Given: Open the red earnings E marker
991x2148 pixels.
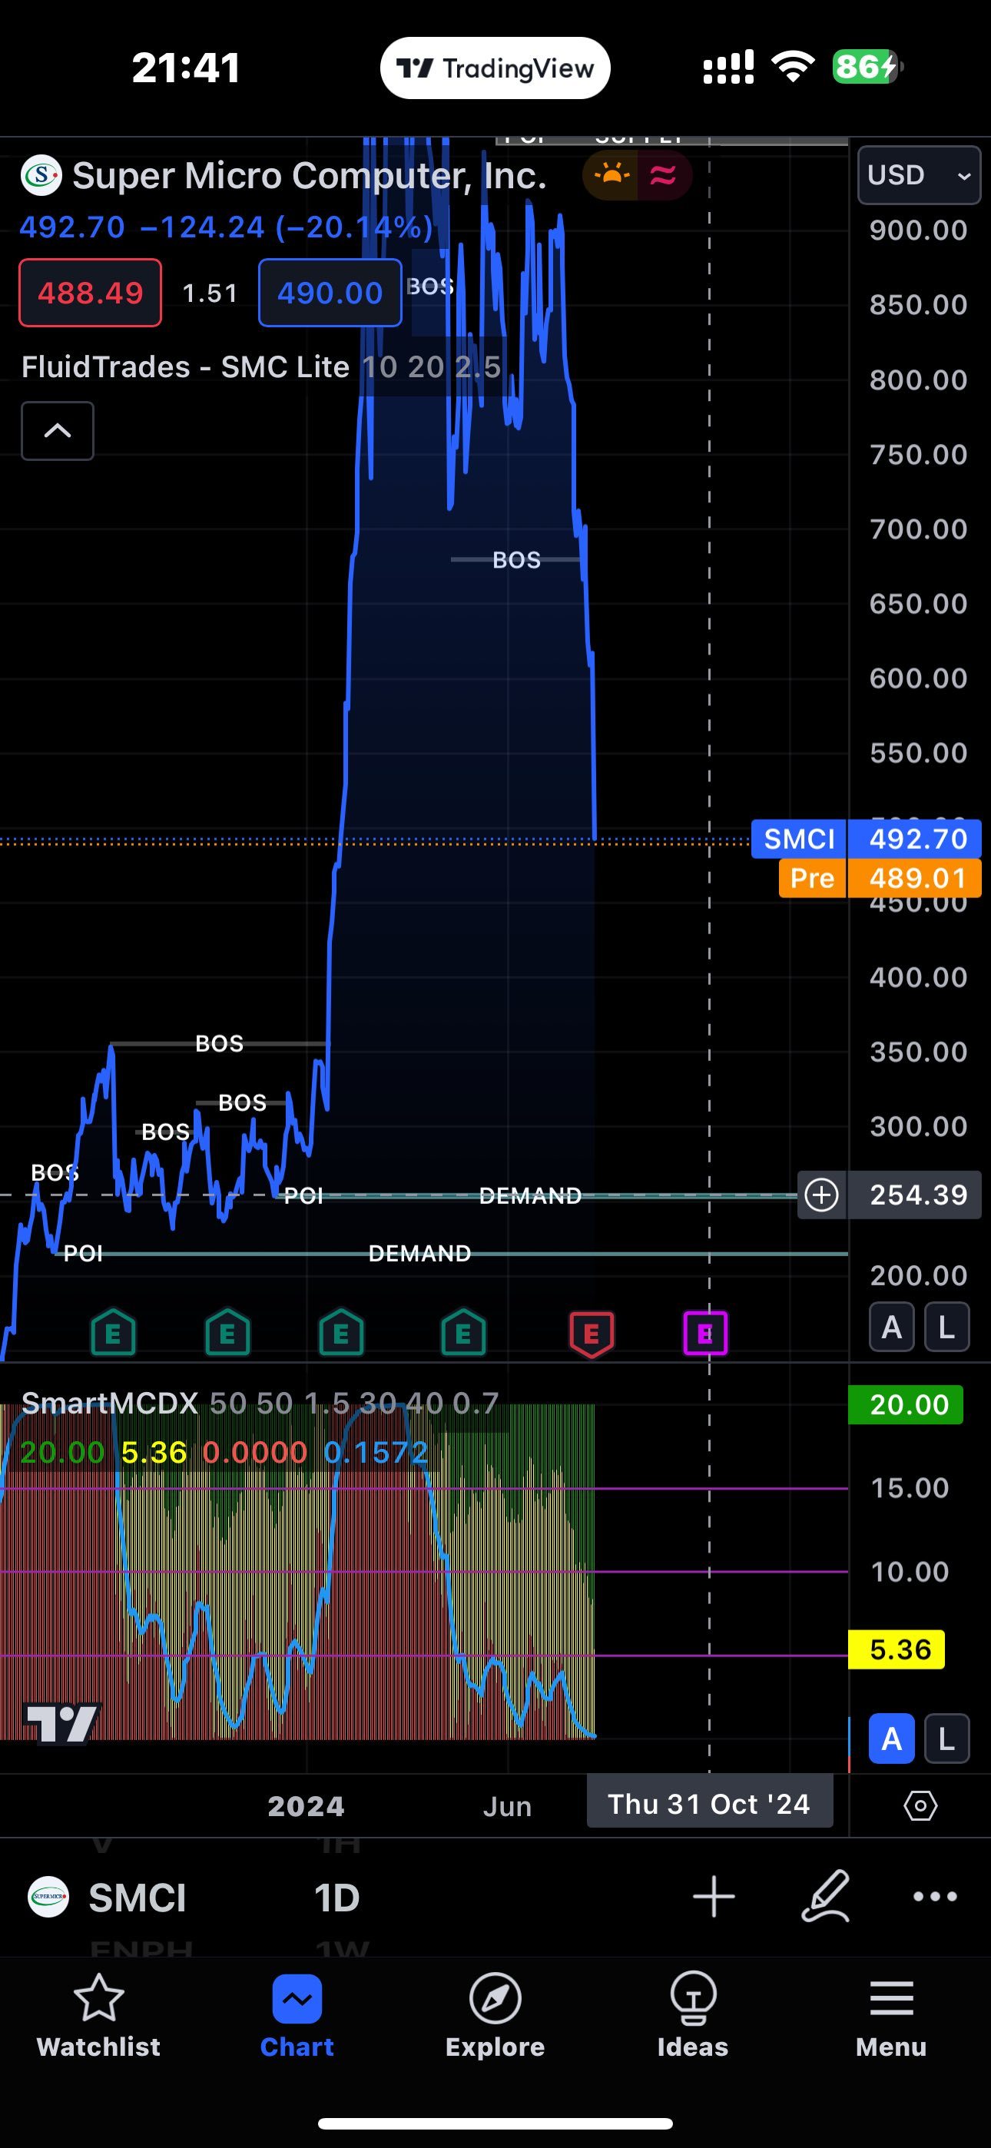Looking at the screenshot, I should click(592, 1334).
